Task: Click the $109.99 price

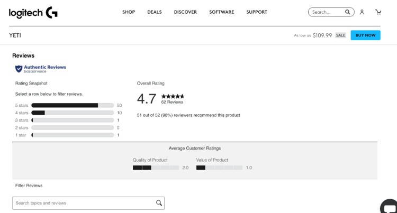Action: point(322,35)
